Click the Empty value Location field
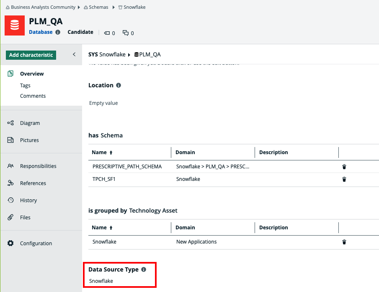The height and width of the screenshot is (292, 379). click(x=103, y=103)
